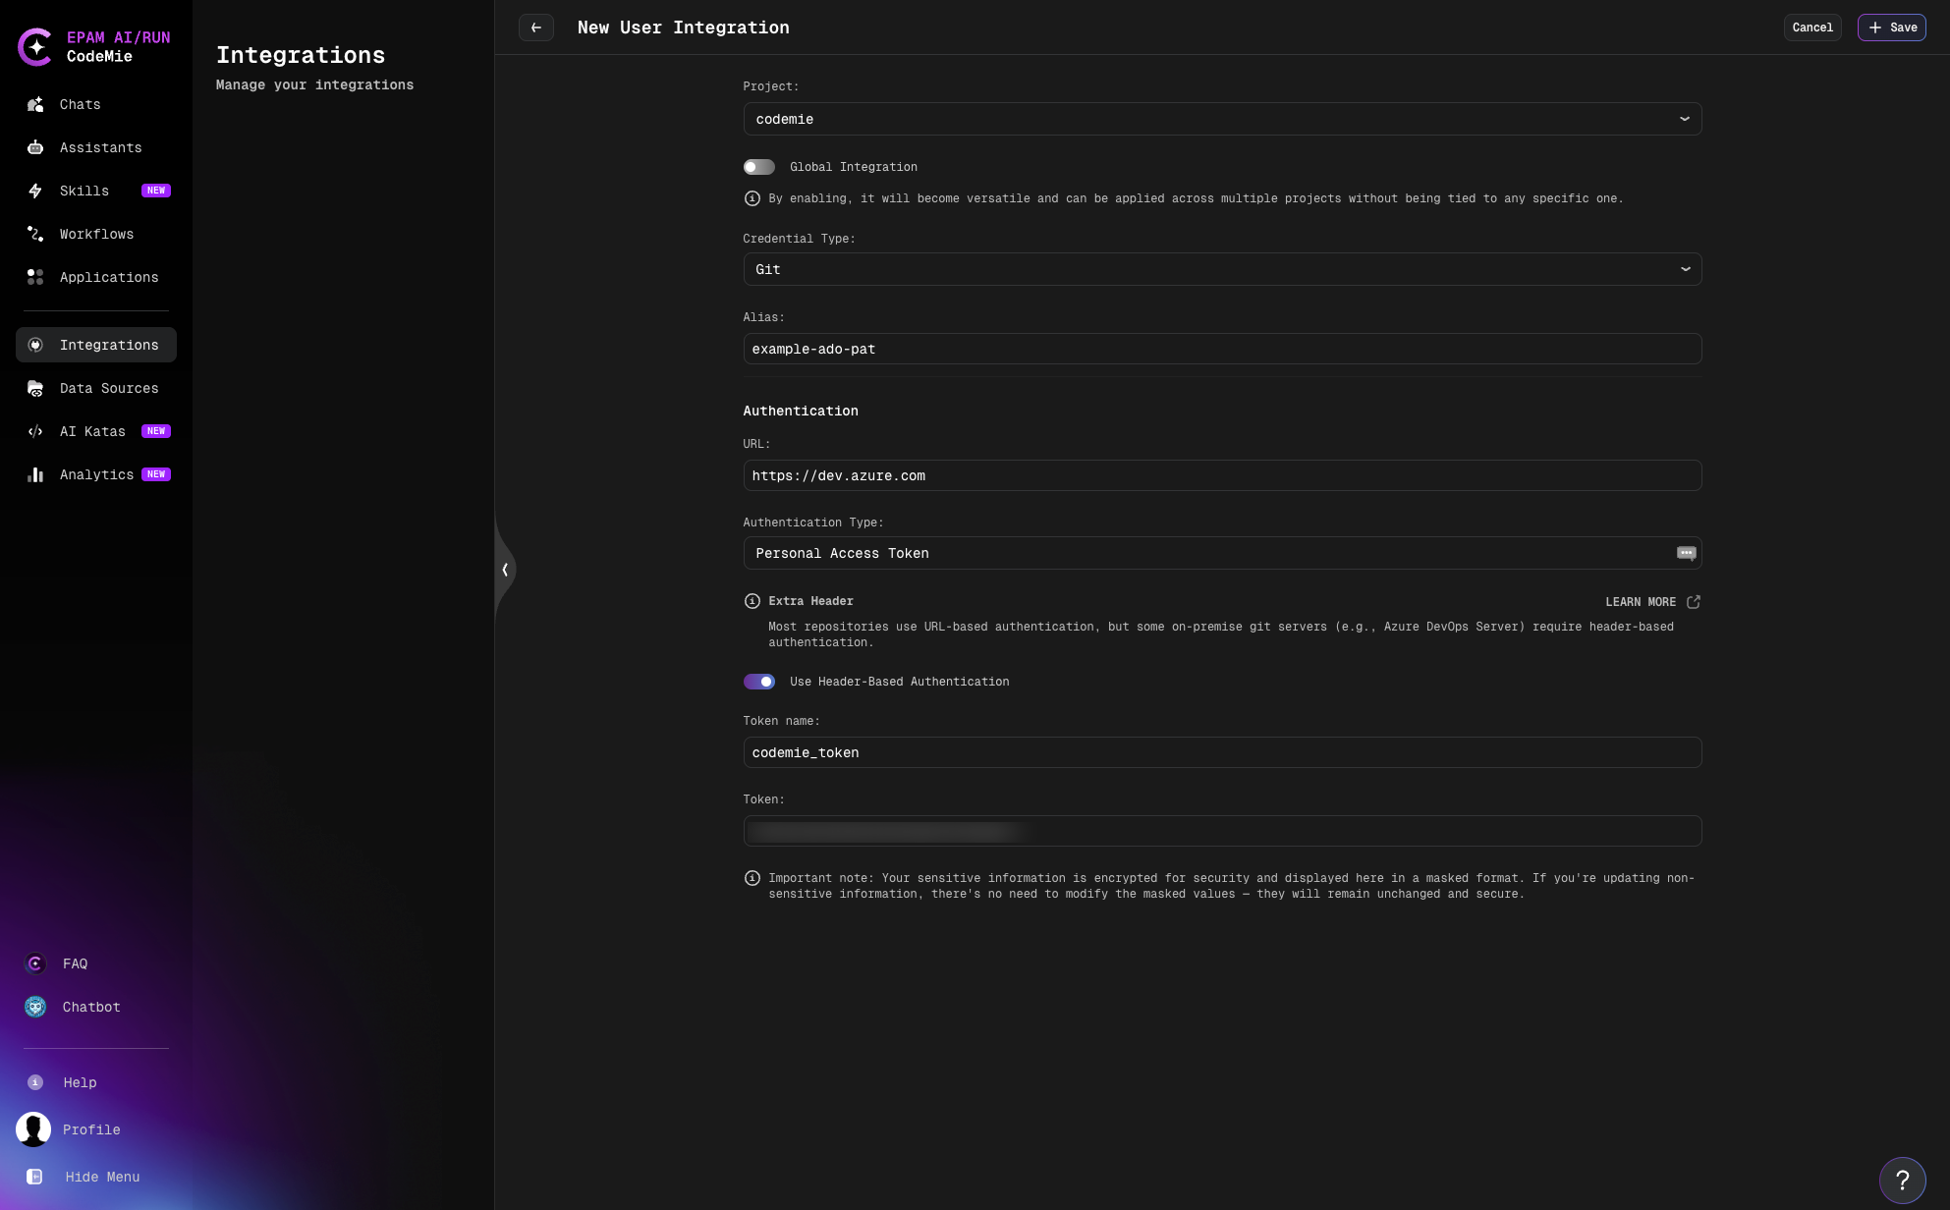This screenshot has width=1950, height=1210.
Task: Click the AI Katas code icon
Action: pyautogui.click(x=35, y=431)
